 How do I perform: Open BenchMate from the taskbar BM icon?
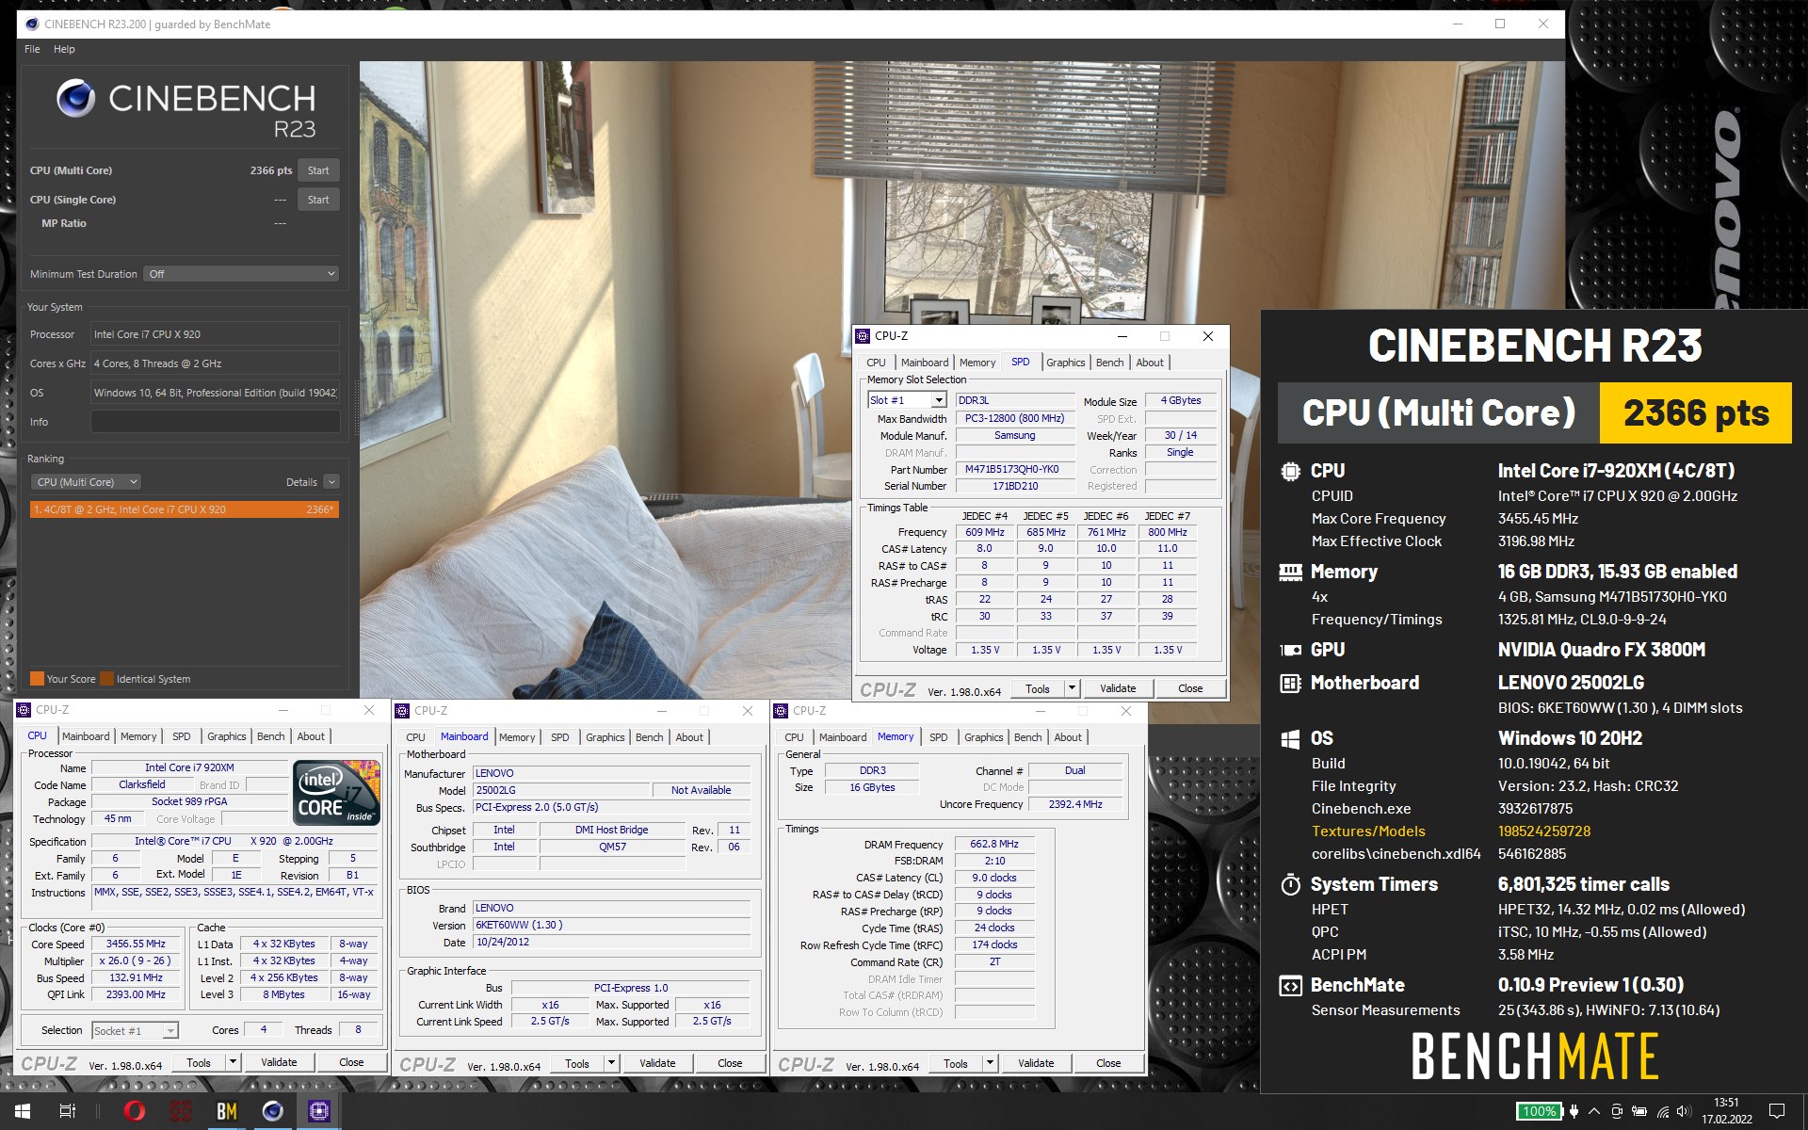pos(227,1111)
